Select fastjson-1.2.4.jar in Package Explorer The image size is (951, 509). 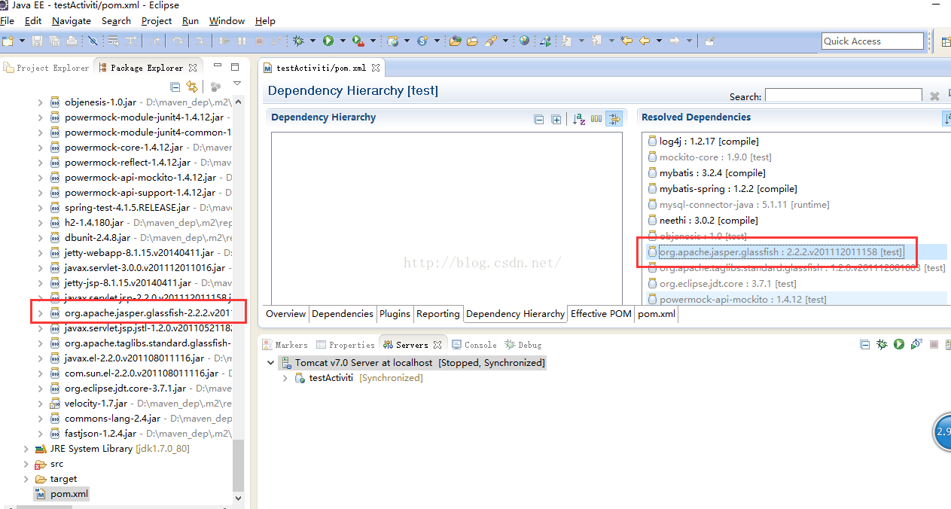click(x=100, y=434)
